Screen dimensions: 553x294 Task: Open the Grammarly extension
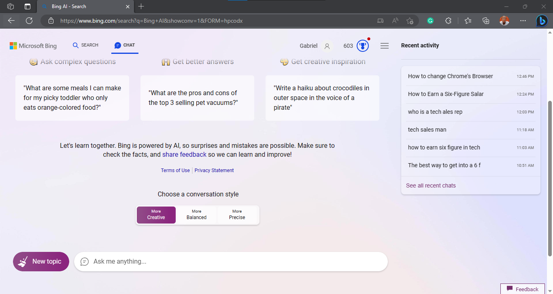pyautogui.click(x=430, y=21)
